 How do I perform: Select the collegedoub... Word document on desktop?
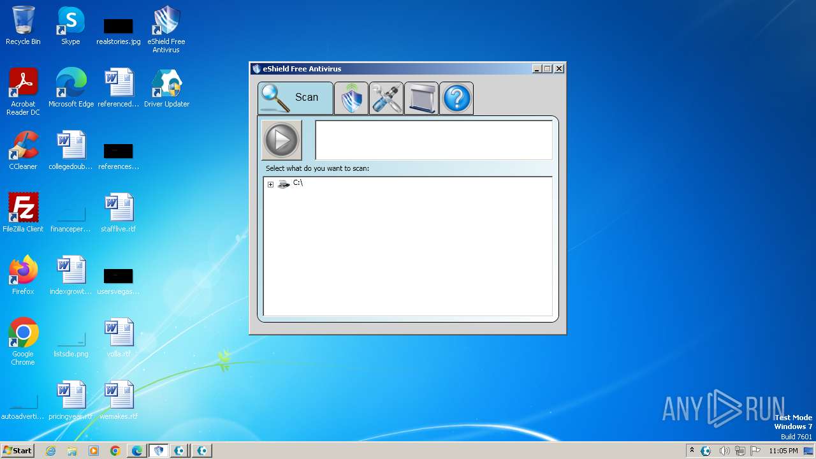click(x=71, y=150)
